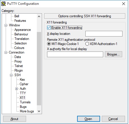This screenshot has height=124, width=129.
Task: Open the TTY settings
Action: (23, 93)
